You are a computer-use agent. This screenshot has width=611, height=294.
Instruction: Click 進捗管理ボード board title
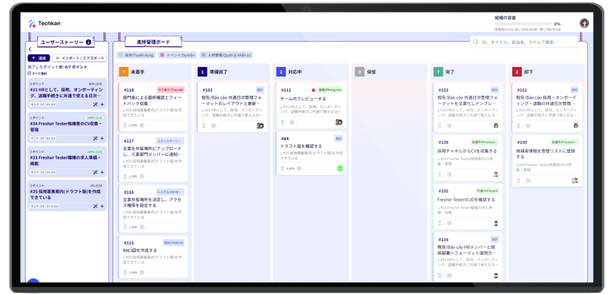[x=153, y=42]
